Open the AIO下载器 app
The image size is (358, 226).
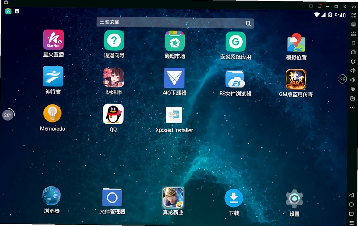[174, 78]
